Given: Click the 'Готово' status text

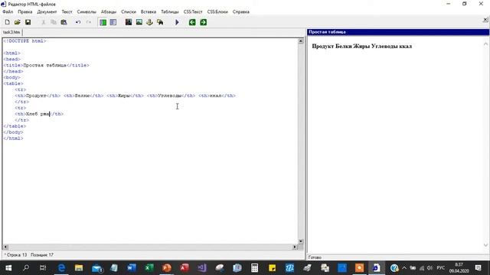Looking at the screenshot, I should pyautogui.click(x=315, y=257).
